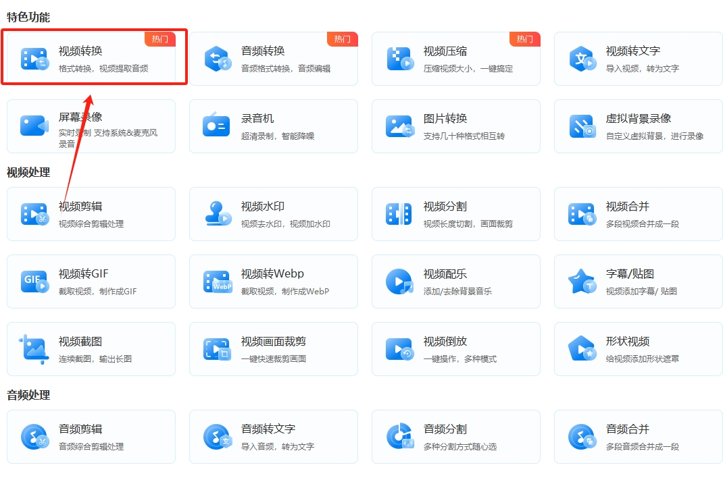This screenshot has height=480, width=723.
Task: Open the 录音机 radio icon
Action: (x=216, y=124)
